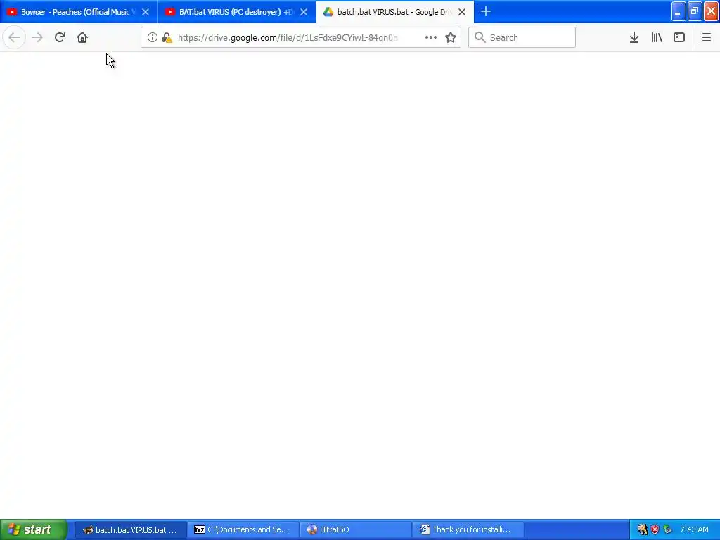This screenshot has height=540, width=720.
Task: Switch to BAT.bat VIRUS (PC destroyer) tab
Action: (x=237, y=12)
